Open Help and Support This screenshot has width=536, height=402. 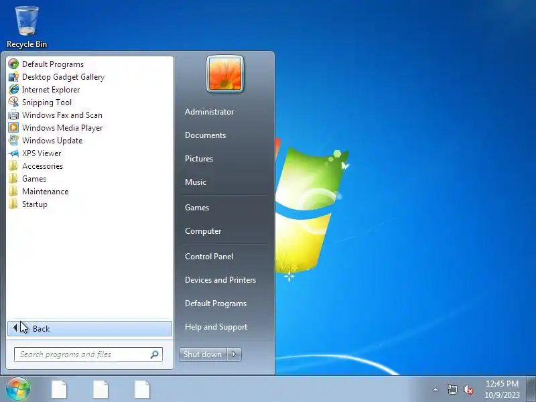(216, 327)
